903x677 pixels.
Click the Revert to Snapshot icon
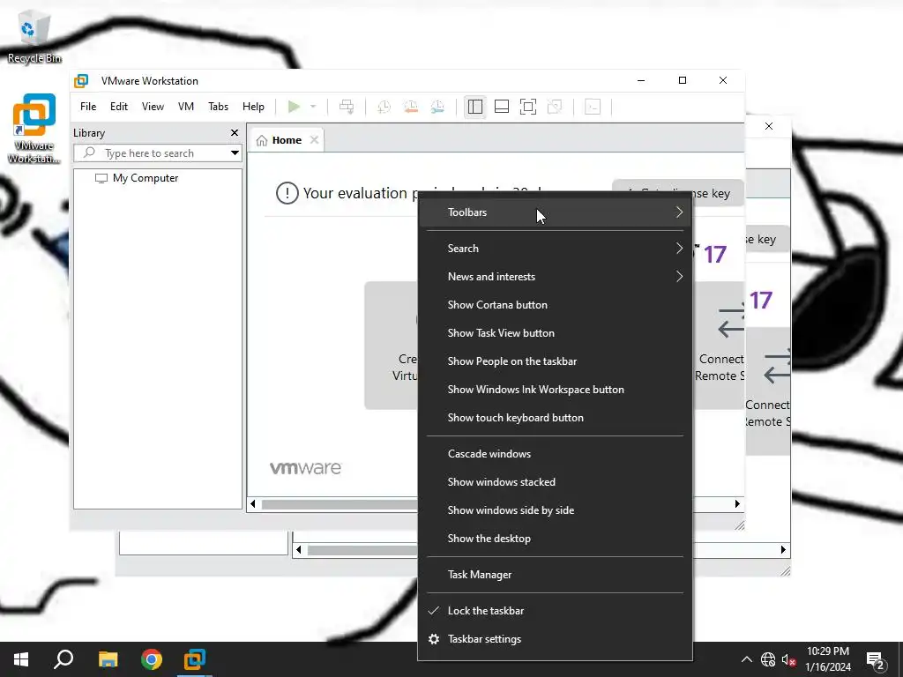(411, 107)
